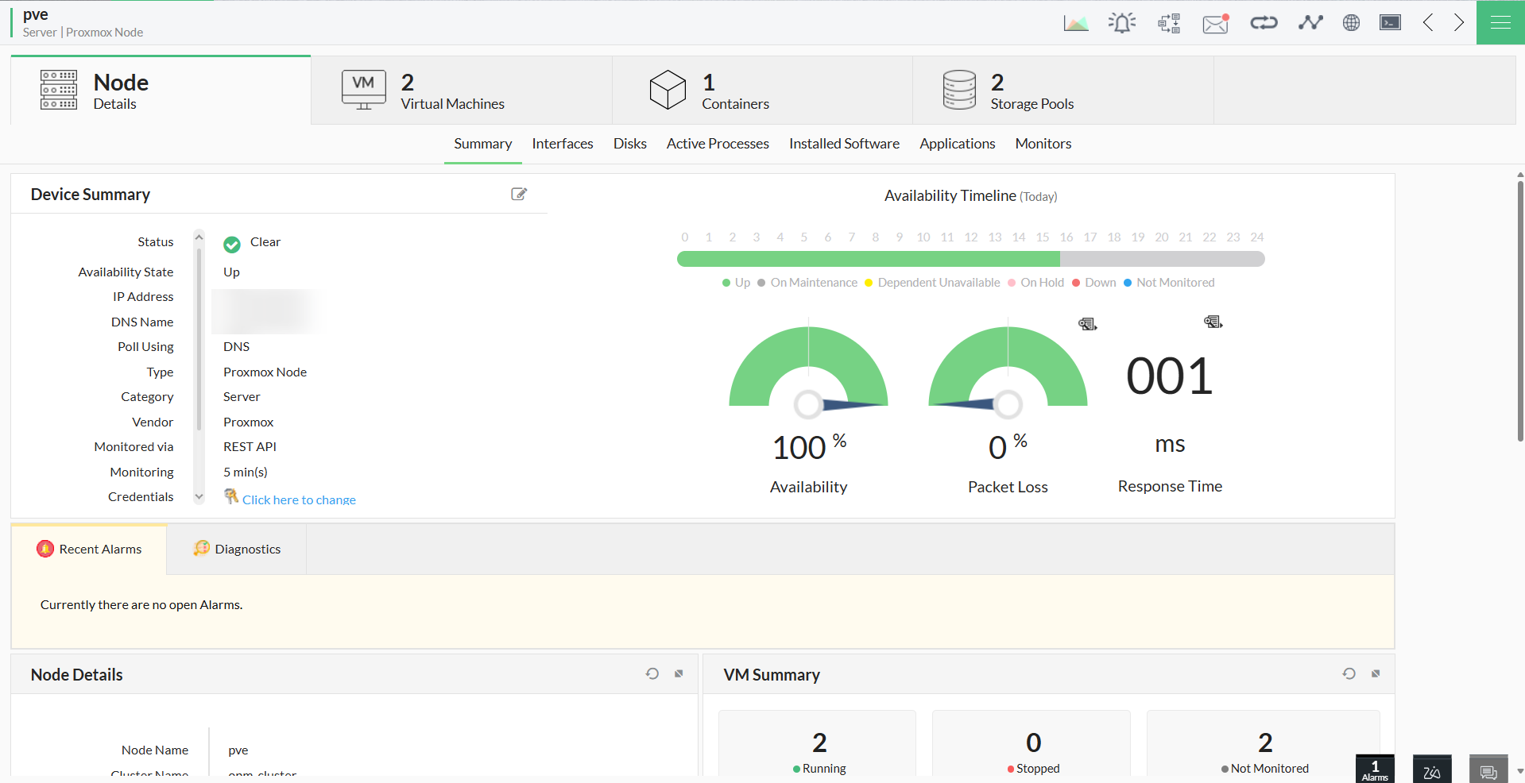Expand the green hamburger menu at top right
Image resolution: width=1525 pixels, height=783 pixels.
point(1500,22)
